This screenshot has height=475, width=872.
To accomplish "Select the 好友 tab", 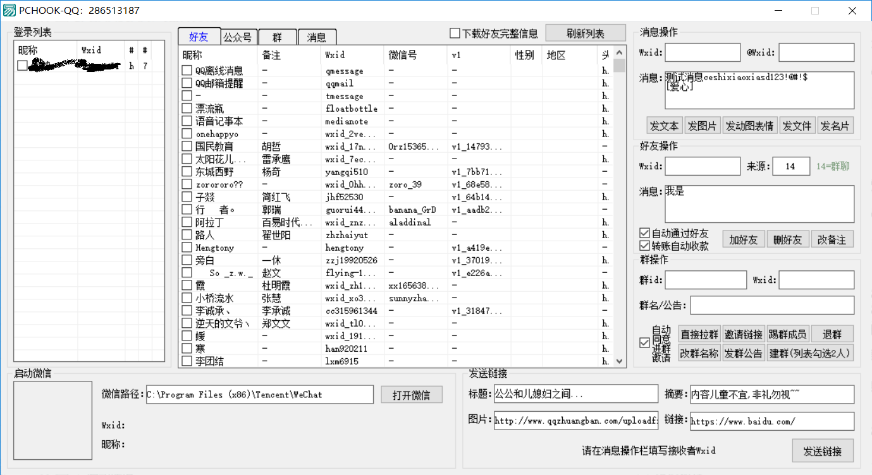I will (199, 37).
